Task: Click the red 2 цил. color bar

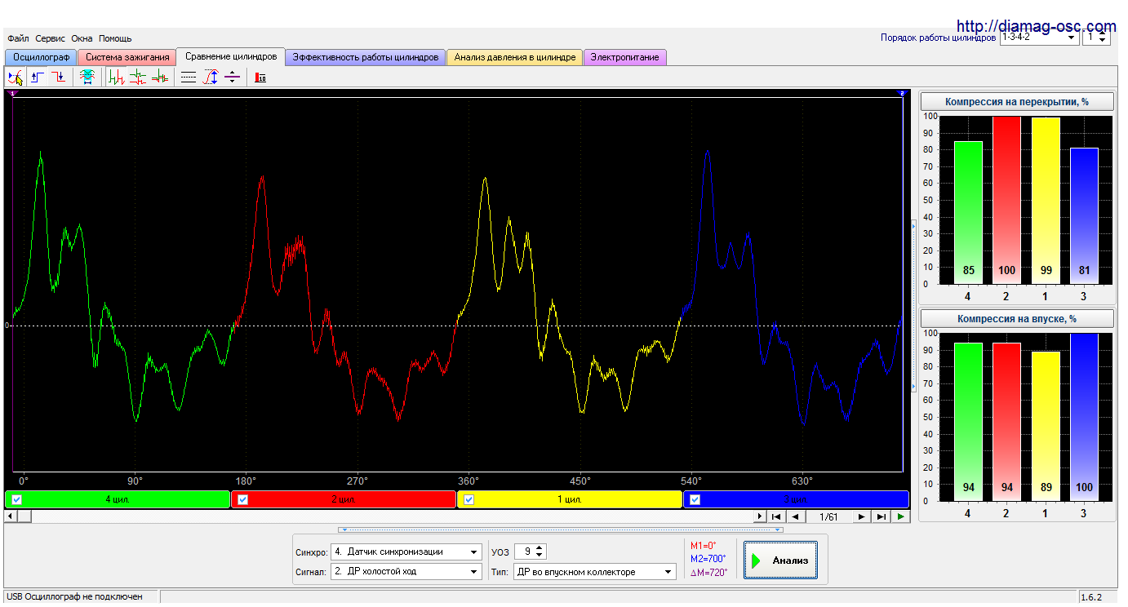Action: point(344,499)
